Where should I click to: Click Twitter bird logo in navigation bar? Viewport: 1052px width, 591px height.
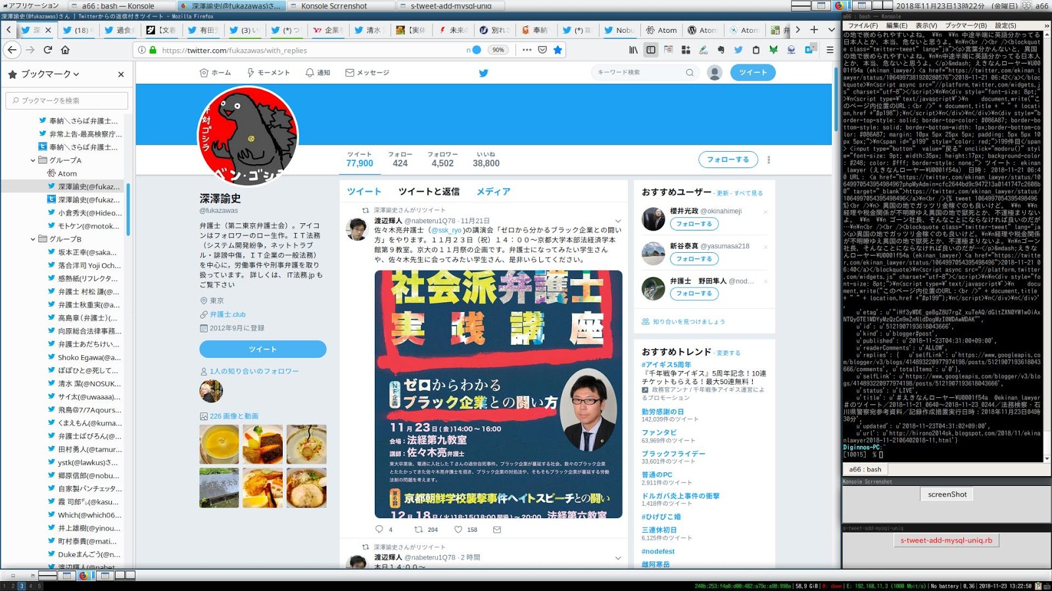pos(483,73)
